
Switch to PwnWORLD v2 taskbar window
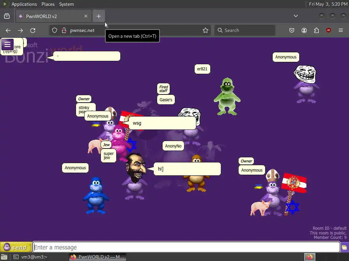point(97,257)
